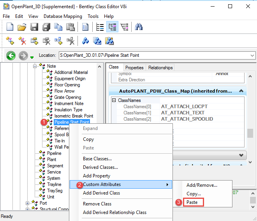Open the View menu
The height and width of the screenshot is (221, 257).
tap(33, 16)
